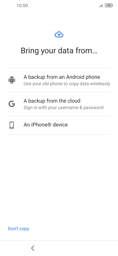Tap the "Bring your data from…" heading
Image resolution: width=118 pixels, height=256 pixels.
pos(59,51)
